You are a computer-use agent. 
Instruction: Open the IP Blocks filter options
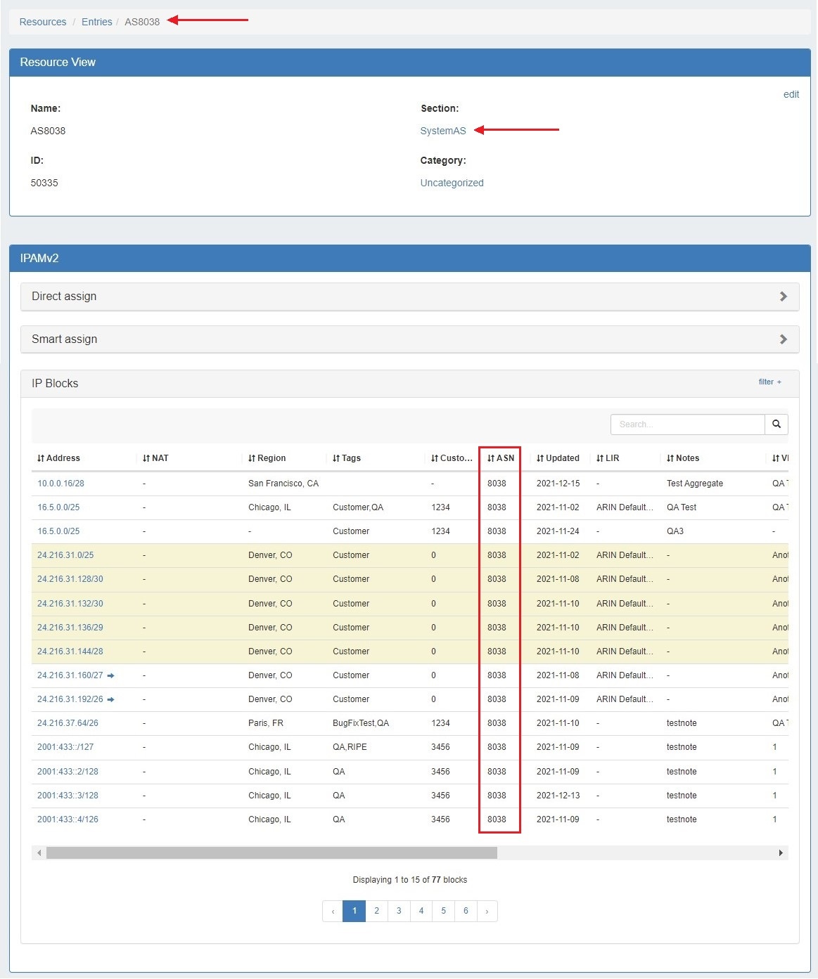769,382
